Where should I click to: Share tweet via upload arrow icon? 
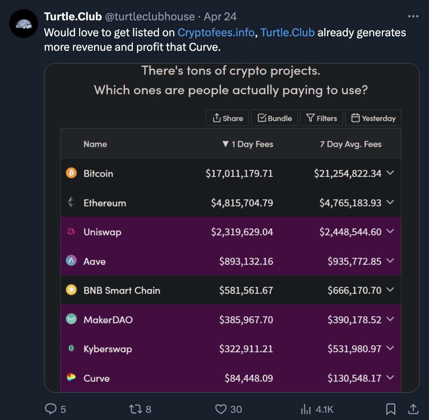coord(413,409)
